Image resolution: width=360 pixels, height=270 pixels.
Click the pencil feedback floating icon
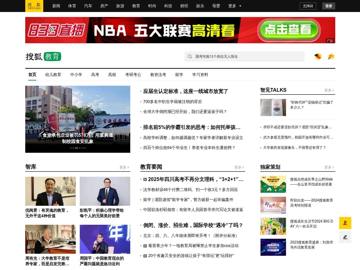click(345, 237)
